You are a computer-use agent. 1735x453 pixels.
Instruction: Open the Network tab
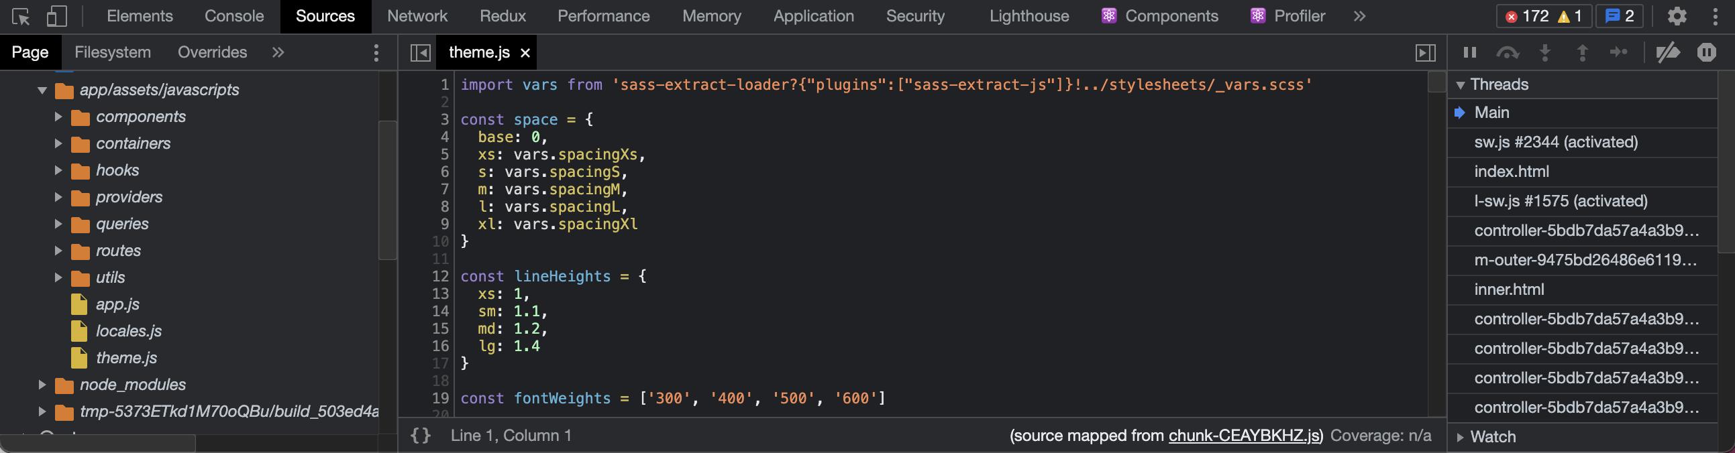click(417, 16)
